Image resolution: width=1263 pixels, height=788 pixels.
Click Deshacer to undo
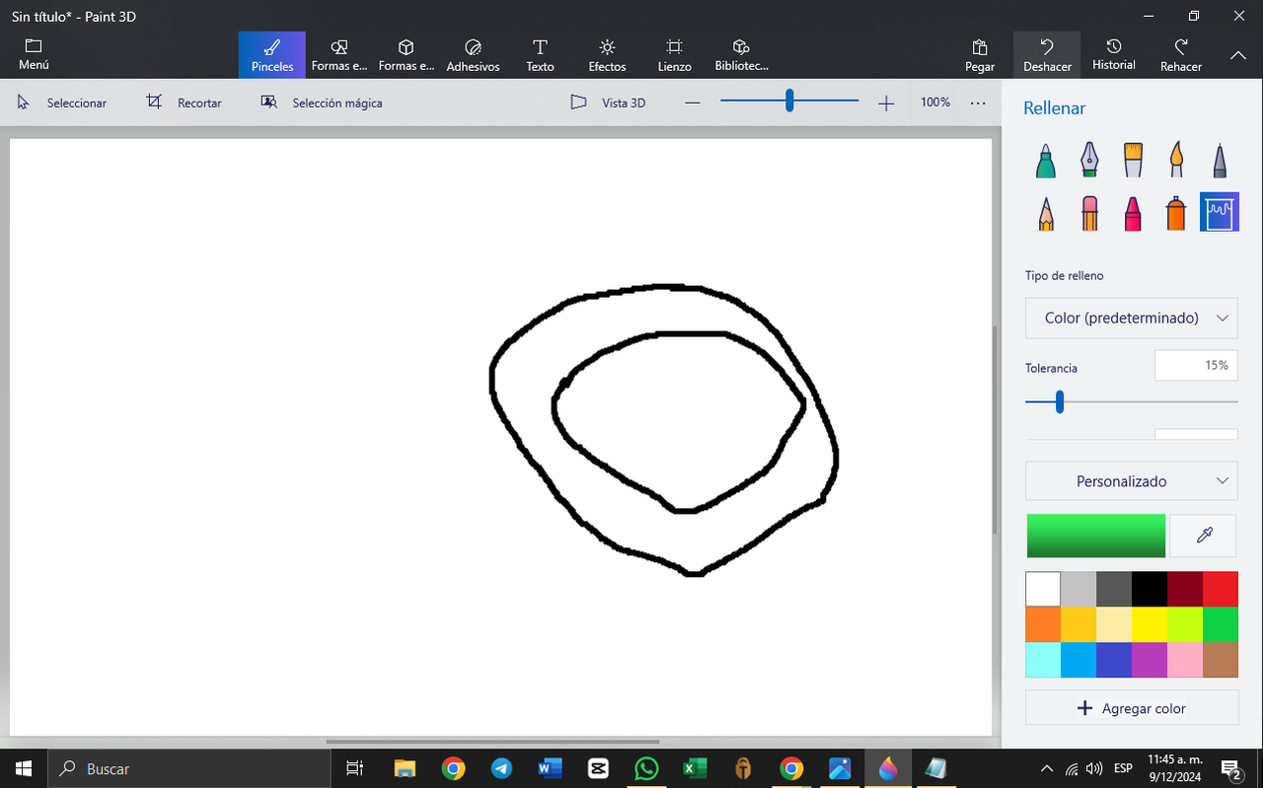pos(1047,55)
